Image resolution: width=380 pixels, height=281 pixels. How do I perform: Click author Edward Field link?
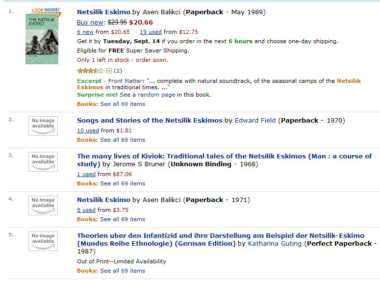click(255, 121)
